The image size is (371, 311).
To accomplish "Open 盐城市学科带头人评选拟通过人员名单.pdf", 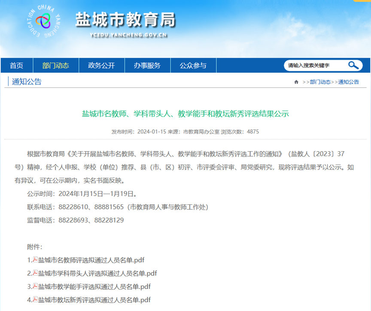I will (x=97, y=273).
